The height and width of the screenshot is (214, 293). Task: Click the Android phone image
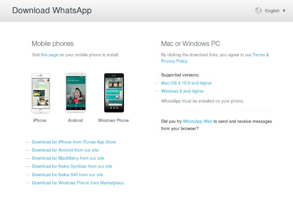76,93
